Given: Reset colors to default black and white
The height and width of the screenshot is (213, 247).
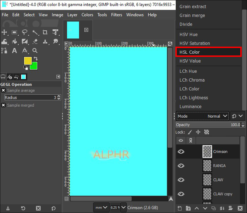Looking at the screenshot, I should (x=26, y=68).
